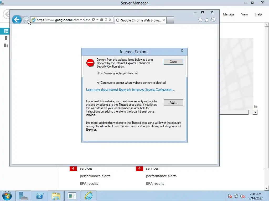Open View menu in Server Manager
This screenshot has width=269, height=201.
pyautogui.click(x=244, y=14)
